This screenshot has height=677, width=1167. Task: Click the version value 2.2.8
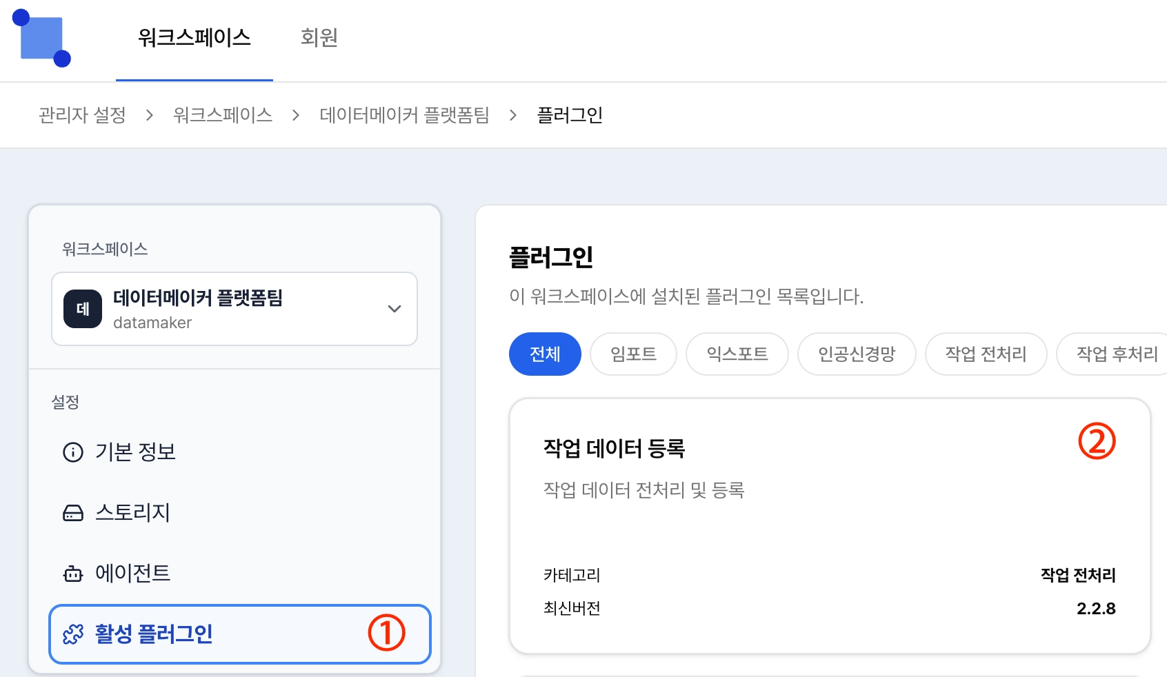pos(1096,609)
